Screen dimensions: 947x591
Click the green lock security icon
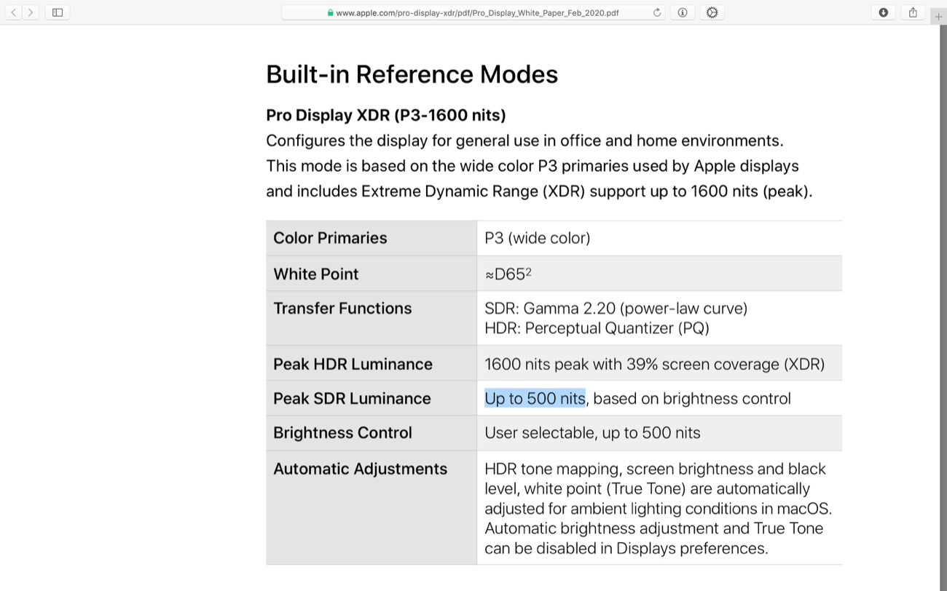pyautogui.click(x=330, y=12)
